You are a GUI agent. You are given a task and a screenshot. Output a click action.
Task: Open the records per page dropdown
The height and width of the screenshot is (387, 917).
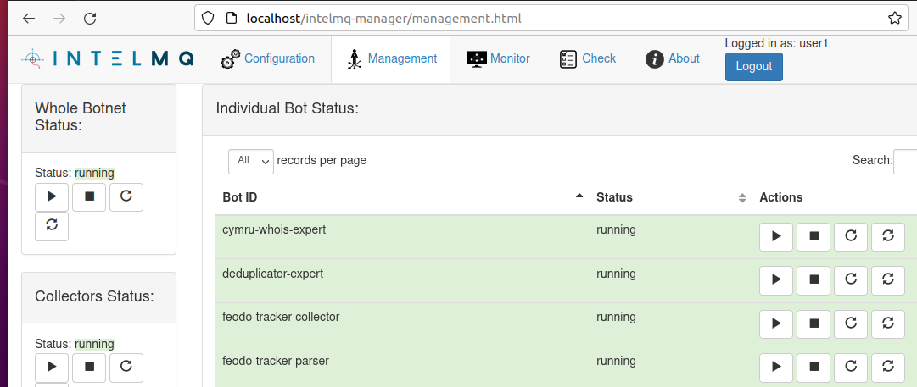pyautogui.click(x=251, y=161)
